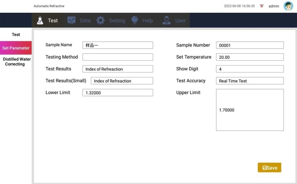Viewport: 297px width, 184px height.
Task: Open Test Accuracy Real Time Test field
Action: click(x=250, y=81)
